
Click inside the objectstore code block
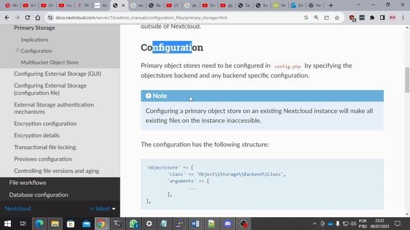pyautogui.click(x=262, y=184)
